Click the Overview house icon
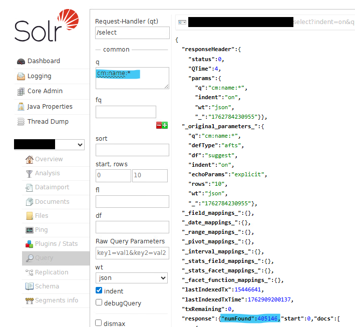The height and width of the screenshot is (327, 355). 30,159
